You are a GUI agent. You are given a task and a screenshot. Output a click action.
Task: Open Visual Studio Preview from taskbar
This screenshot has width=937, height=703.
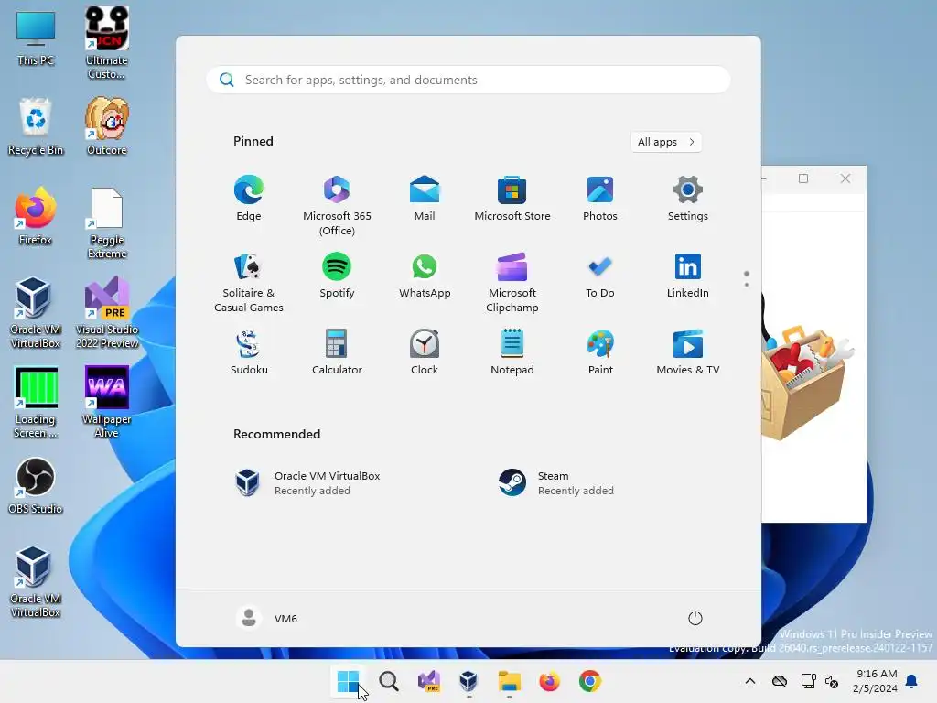tap(428, 681)
